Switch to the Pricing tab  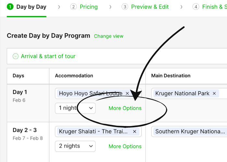(x=89, y=7)
